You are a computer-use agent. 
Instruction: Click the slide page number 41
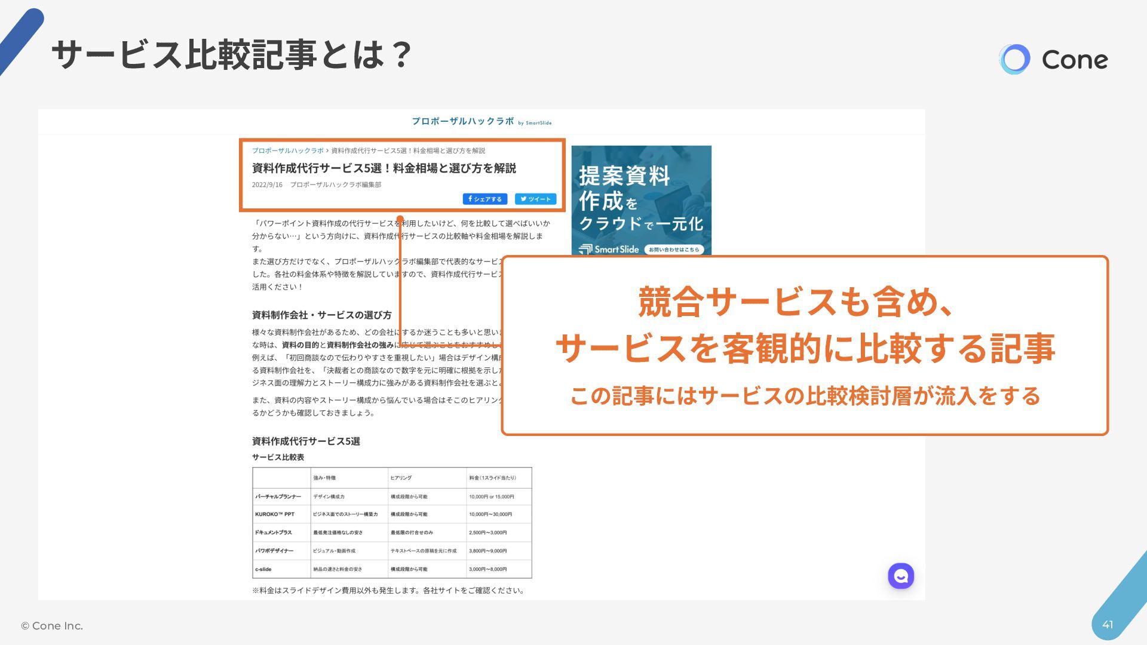(x=1108, y=625)
